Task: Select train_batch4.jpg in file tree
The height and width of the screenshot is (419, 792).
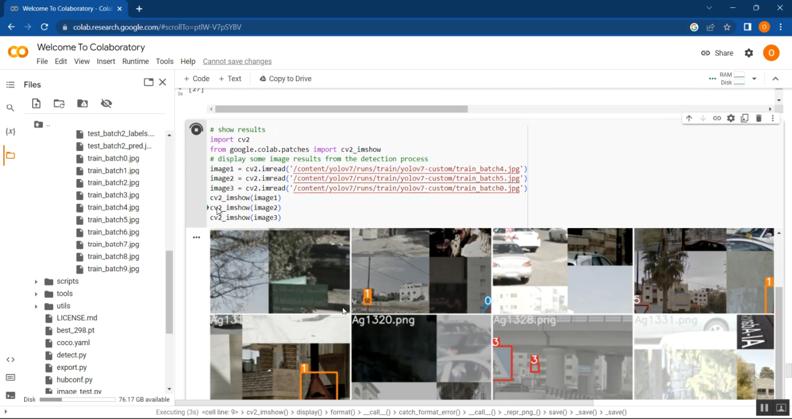Action: [x=113, y=207]
